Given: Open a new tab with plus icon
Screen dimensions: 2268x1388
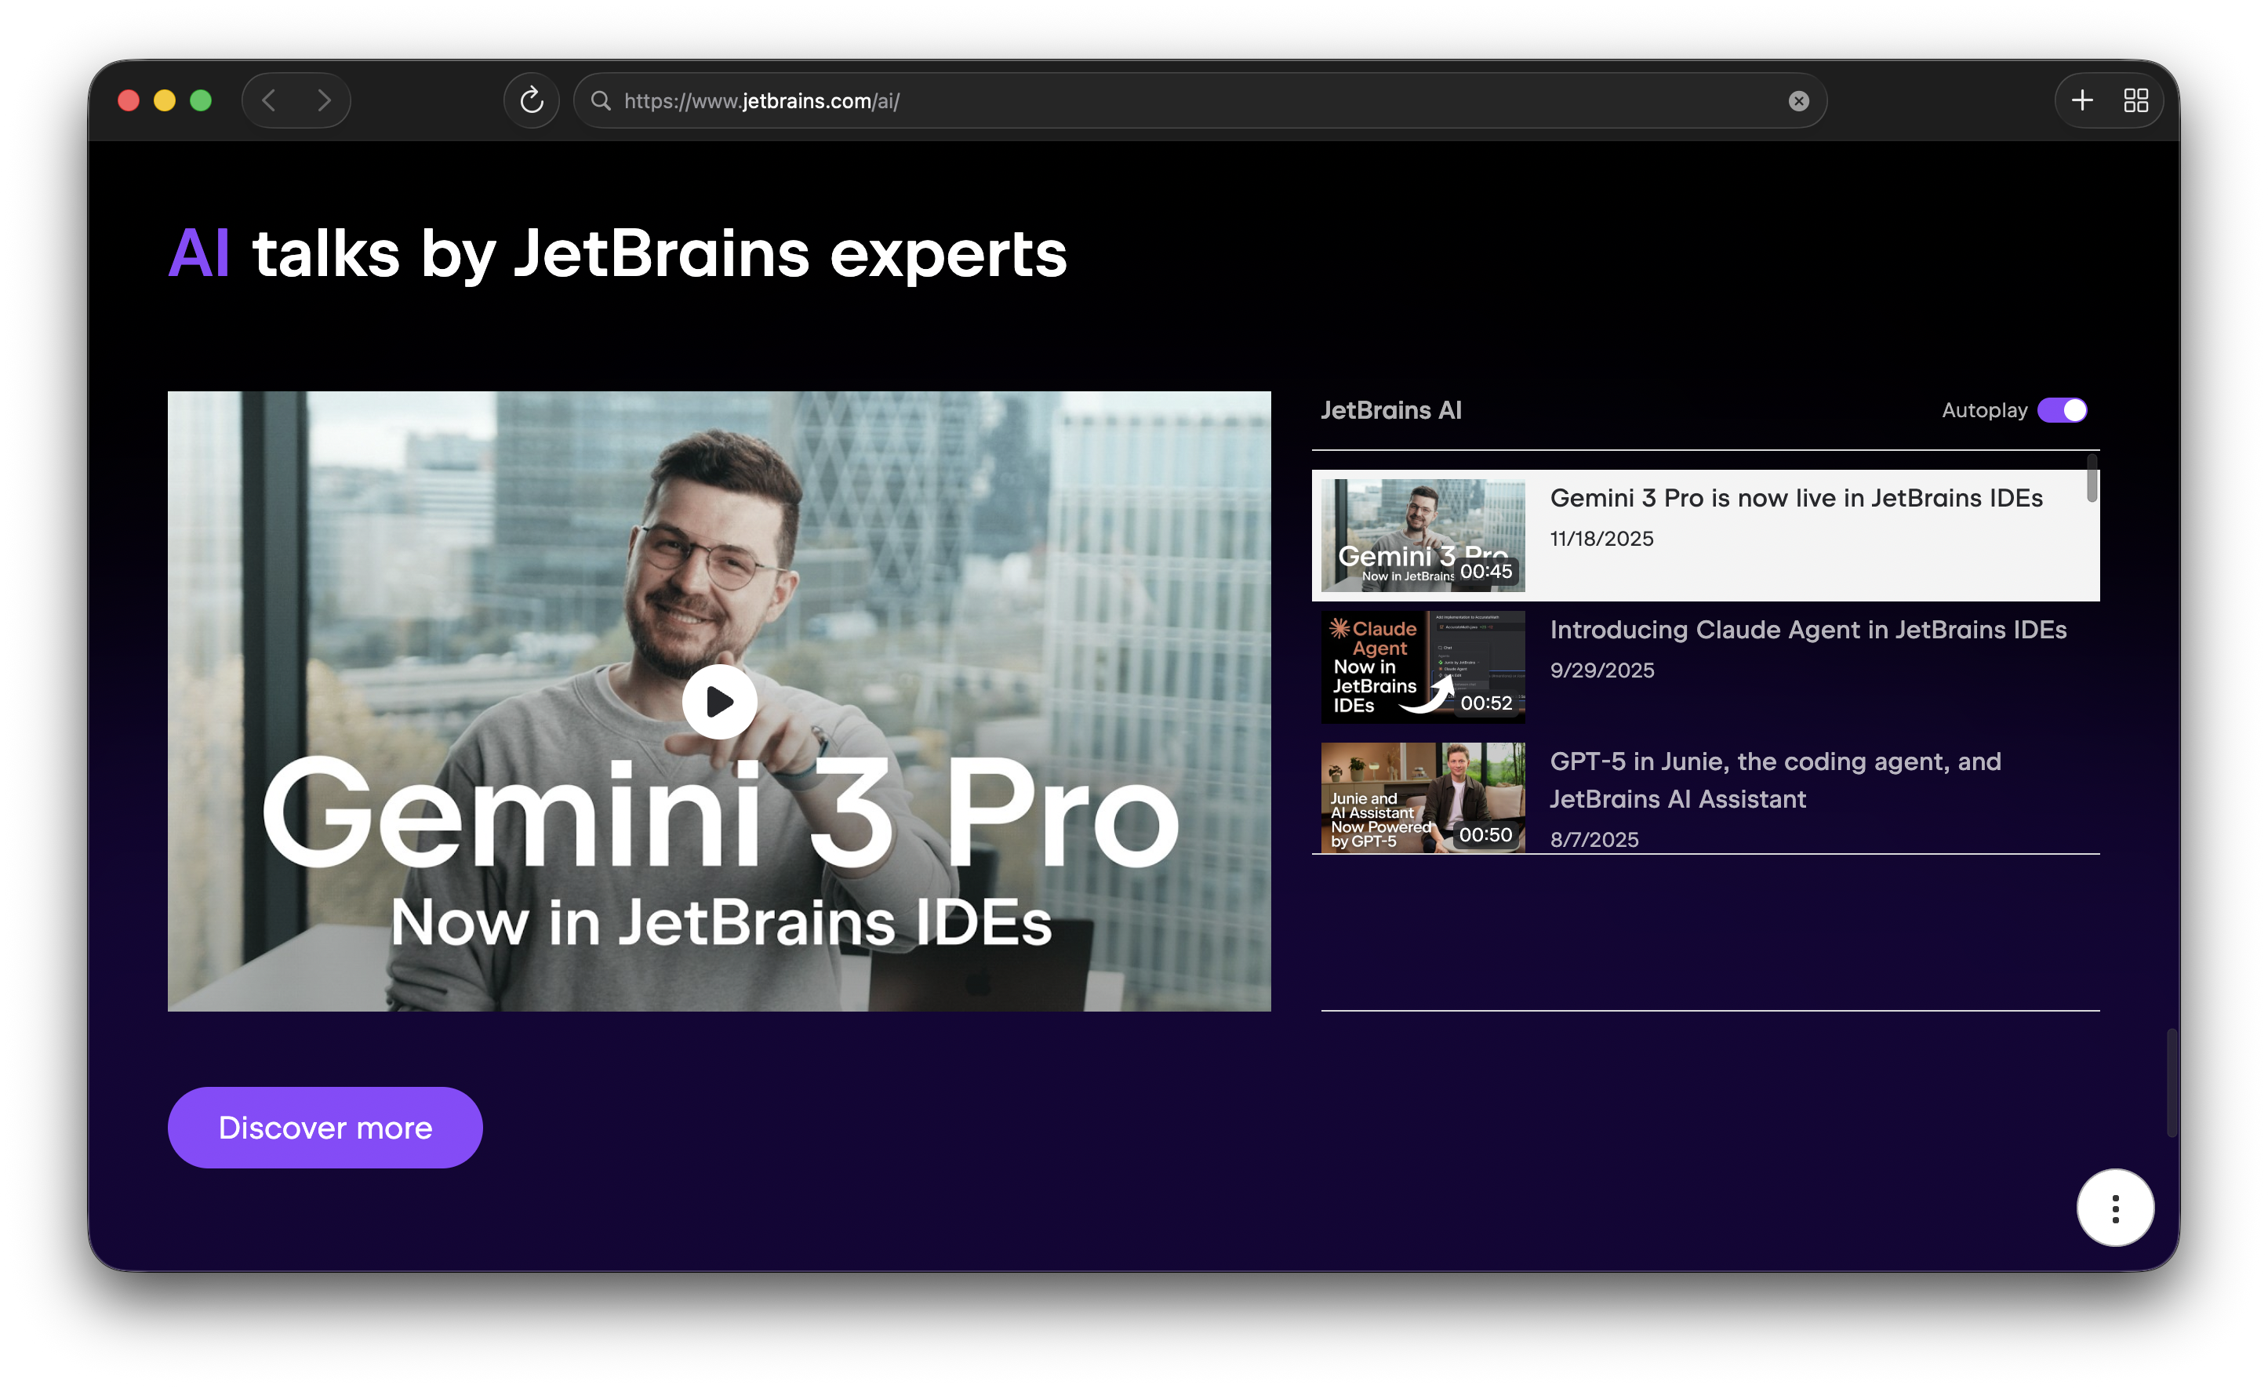Looking at the screenshot, I should [x=2082, y=100].
